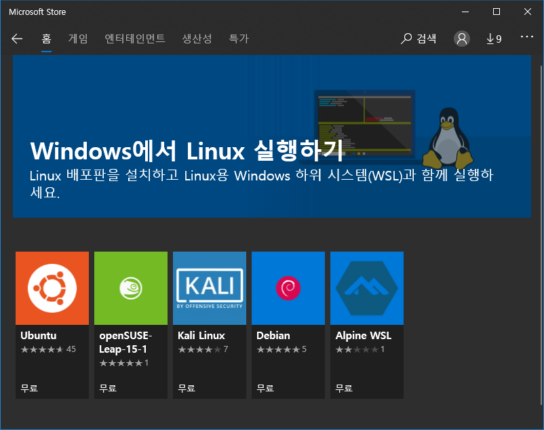Open the Alpine WSL title link

tap(364, 336)
